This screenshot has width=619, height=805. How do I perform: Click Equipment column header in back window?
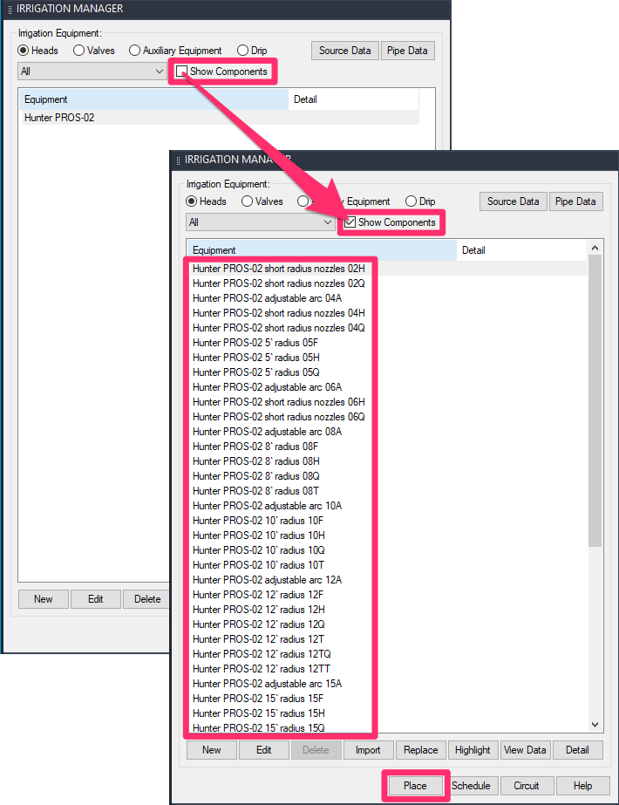click(153, 99)
